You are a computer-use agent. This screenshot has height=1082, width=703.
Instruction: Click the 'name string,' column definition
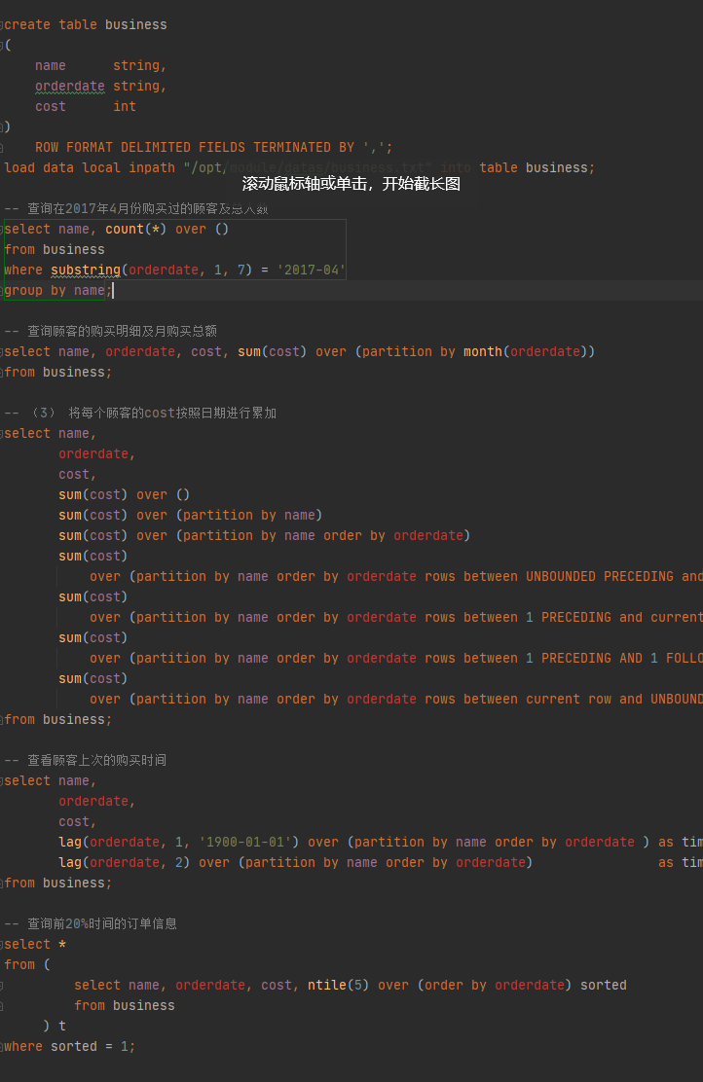click(x=101, y=65)
